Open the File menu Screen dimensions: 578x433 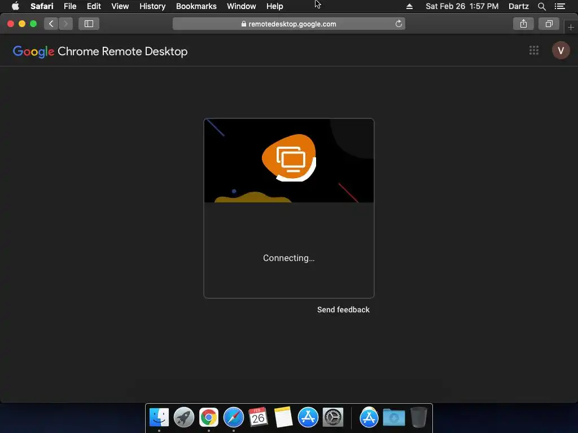click(70, 6)
